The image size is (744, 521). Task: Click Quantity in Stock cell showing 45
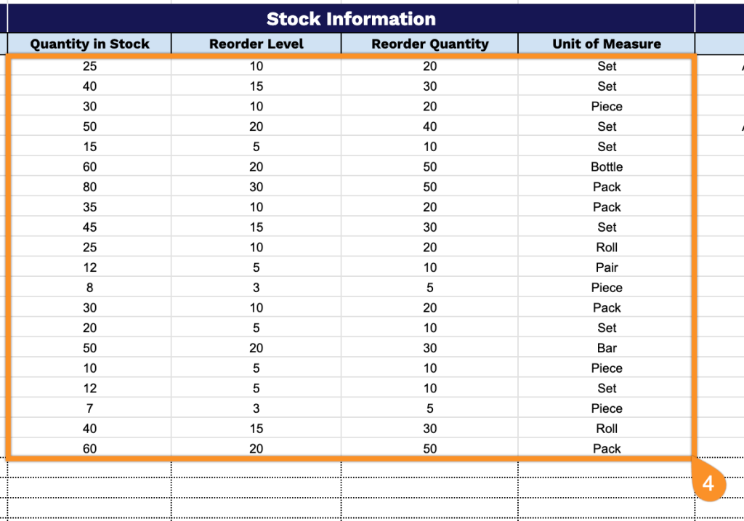tap(89, 227)
